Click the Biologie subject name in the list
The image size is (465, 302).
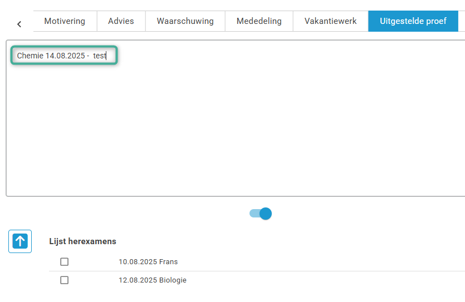click(x=172, y=280)
